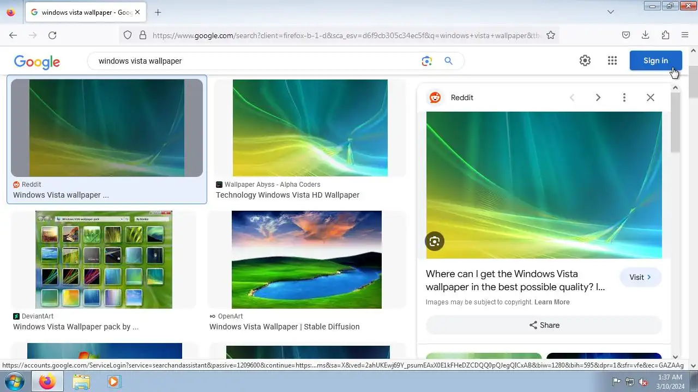Select the Reddit Windows Vista wallpaper thumbnail
Image resolution: width=698 pixels, height=392 pixels.
tap(107, 128)
